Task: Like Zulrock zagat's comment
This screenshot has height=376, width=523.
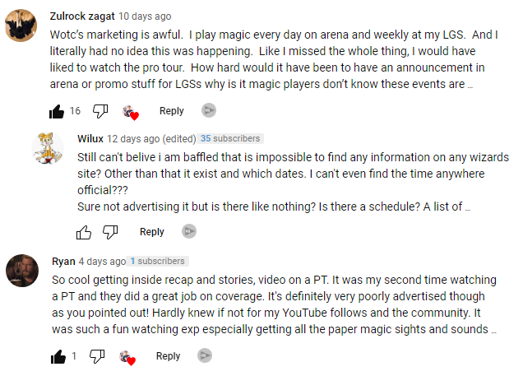Action: point(57,111)
